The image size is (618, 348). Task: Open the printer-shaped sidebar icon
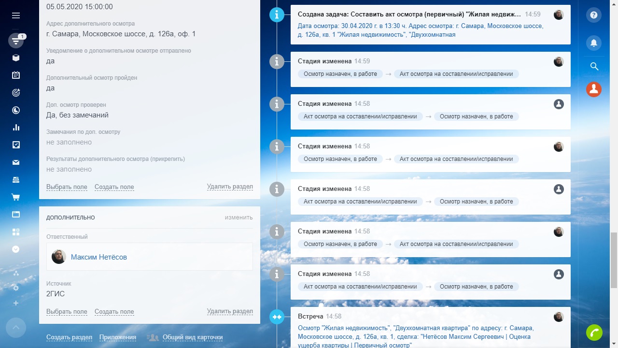point(16,180)
